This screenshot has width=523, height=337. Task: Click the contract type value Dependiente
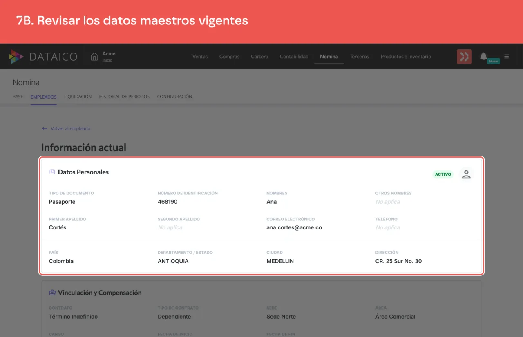click(174, 317)
